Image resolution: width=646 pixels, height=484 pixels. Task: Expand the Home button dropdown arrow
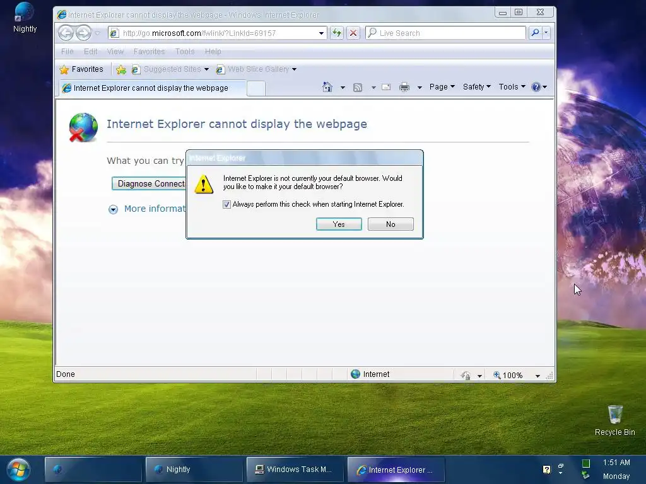(343, 87)
